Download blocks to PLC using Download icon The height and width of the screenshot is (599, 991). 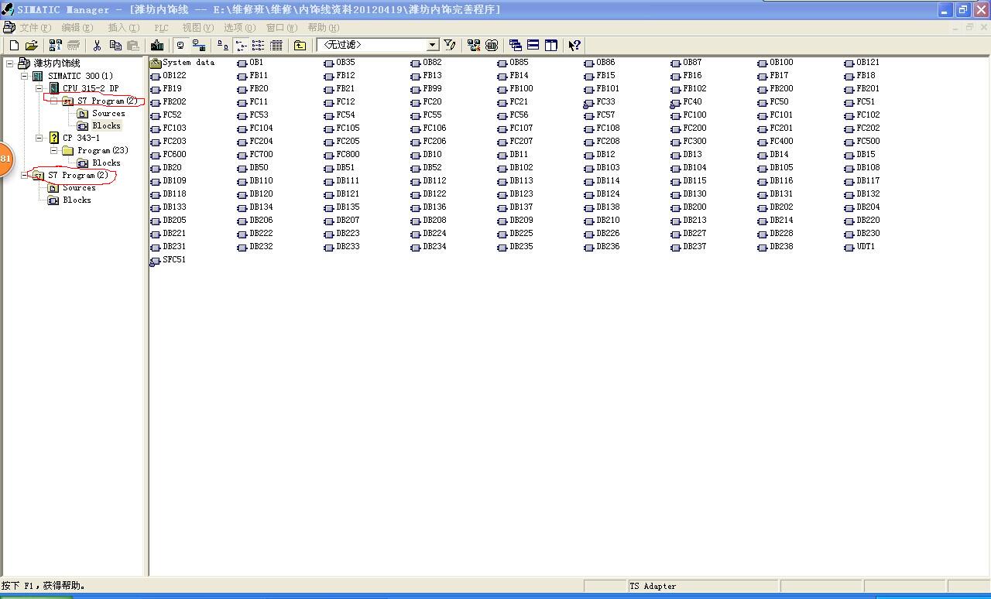tap(157, 46)
